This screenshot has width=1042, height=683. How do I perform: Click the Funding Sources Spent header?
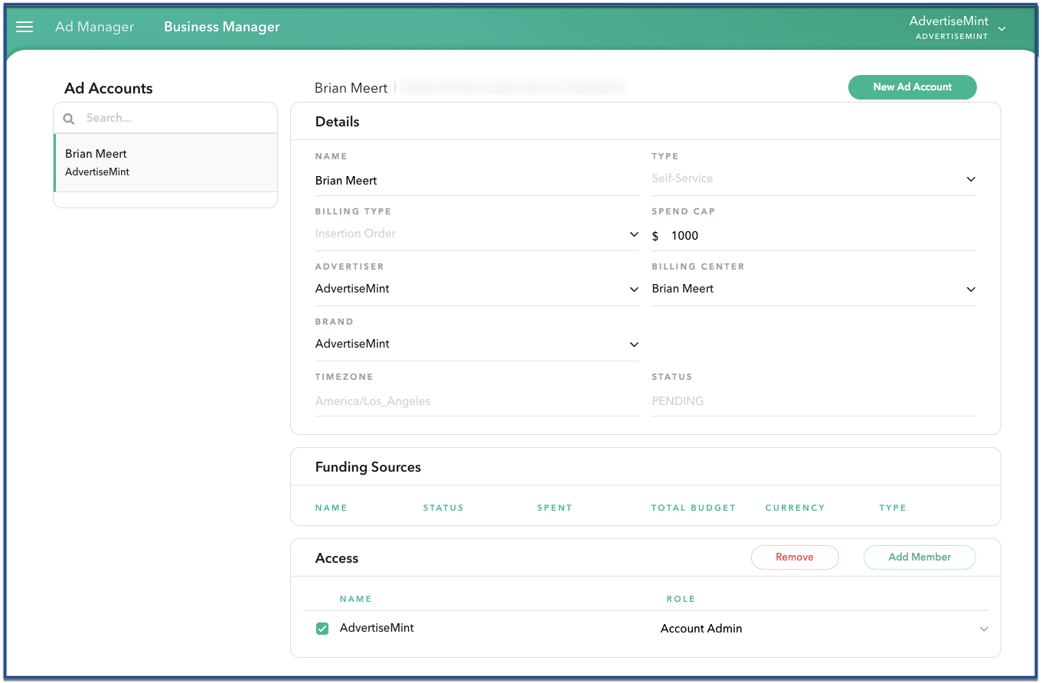pyautogui.click(x=554, y=508)
